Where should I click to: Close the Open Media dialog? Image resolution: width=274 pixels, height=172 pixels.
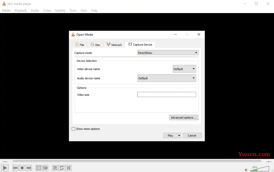(199, 35)
